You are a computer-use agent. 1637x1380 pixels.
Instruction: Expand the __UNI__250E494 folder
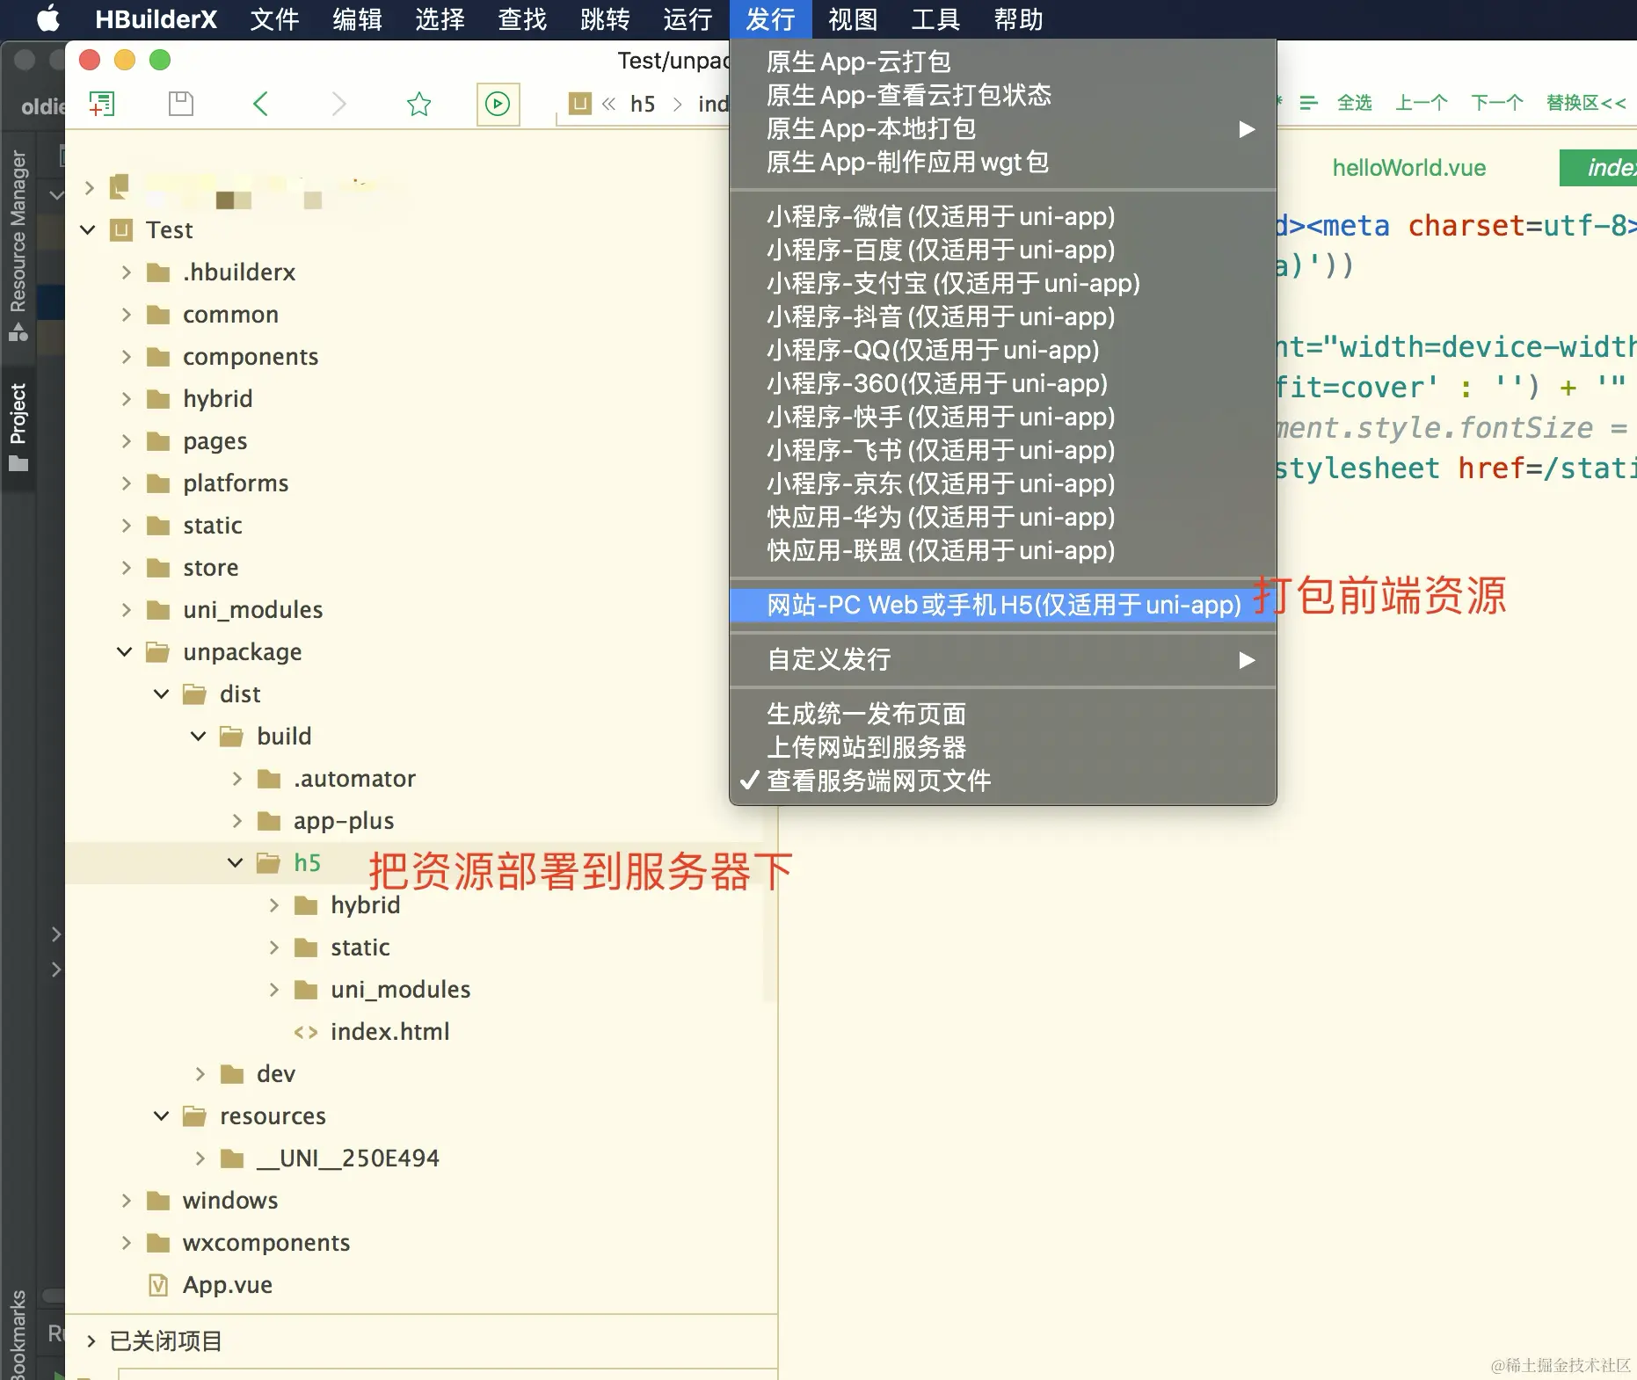[x=200, y=1158]
